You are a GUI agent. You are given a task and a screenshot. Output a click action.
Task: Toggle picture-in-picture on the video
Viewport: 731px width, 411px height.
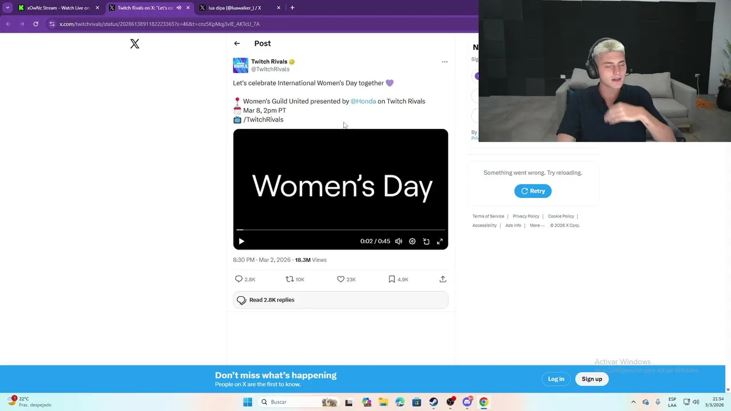(x=426, y=241)
